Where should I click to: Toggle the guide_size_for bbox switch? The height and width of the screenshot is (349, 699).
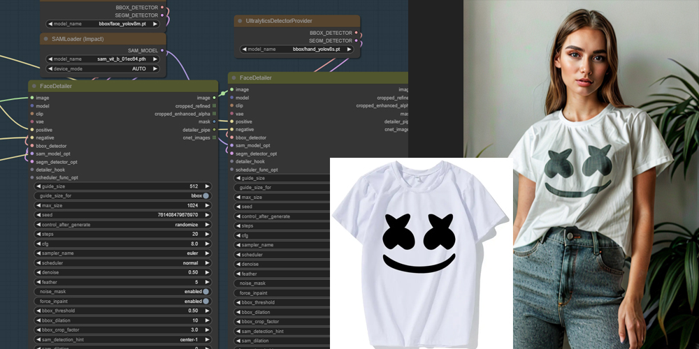[206, 196]
